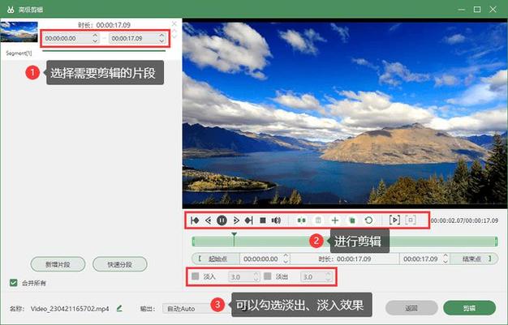The height and width of the screenshot is (325, 508).
Task: Click the right trim handle of the timeline
Action: coord(496,242)
